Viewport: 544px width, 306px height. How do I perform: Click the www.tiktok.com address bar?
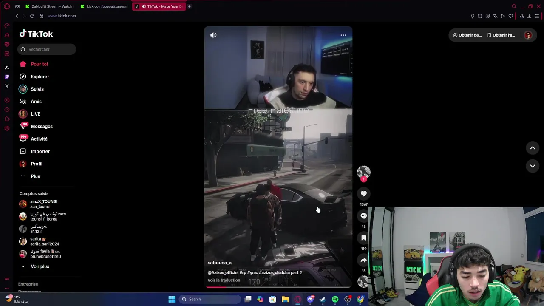tap(62, 16)
